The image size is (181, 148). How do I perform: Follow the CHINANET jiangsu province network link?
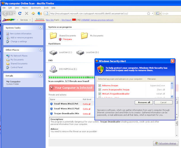(x=97, y=20)
